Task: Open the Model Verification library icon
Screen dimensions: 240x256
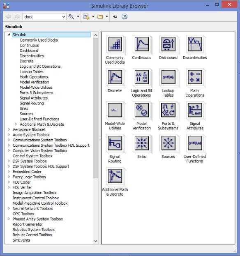Action: (142, 110)
